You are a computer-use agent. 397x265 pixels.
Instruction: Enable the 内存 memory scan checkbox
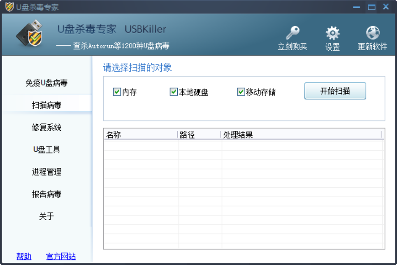(x=117, y=92)
